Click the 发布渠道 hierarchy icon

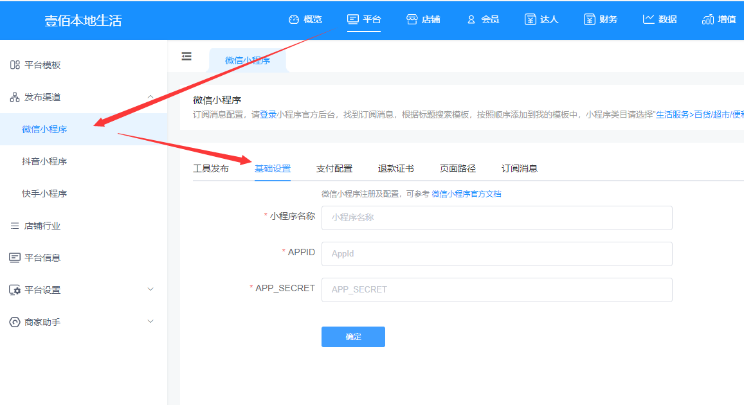point(15,97)
